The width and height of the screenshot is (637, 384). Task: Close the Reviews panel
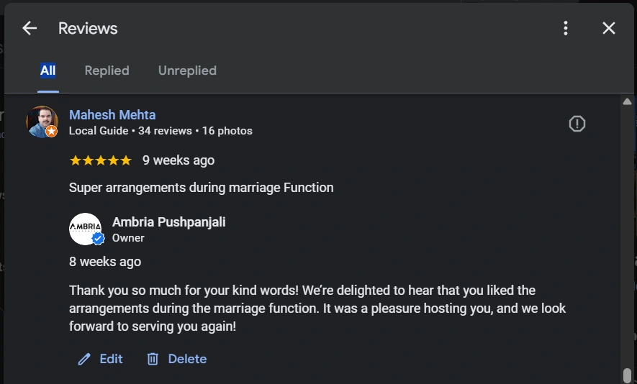[609, 28]
